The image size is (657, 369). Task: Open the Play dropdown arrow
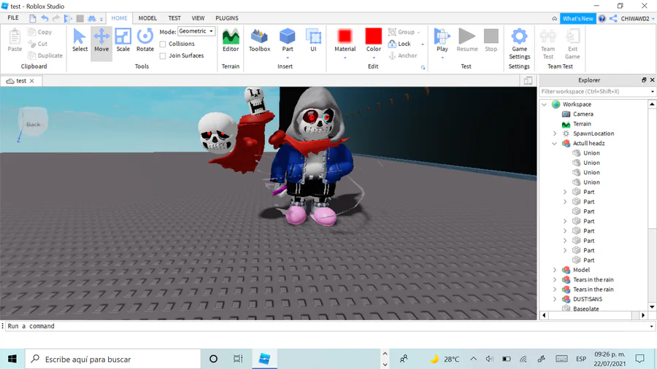[x=442, y=58]
